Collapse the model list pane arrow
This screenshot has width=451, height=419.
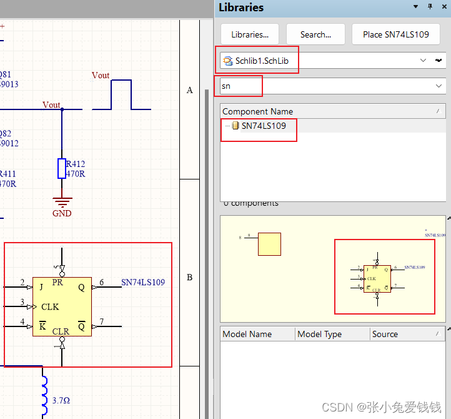tap(449, 328)
